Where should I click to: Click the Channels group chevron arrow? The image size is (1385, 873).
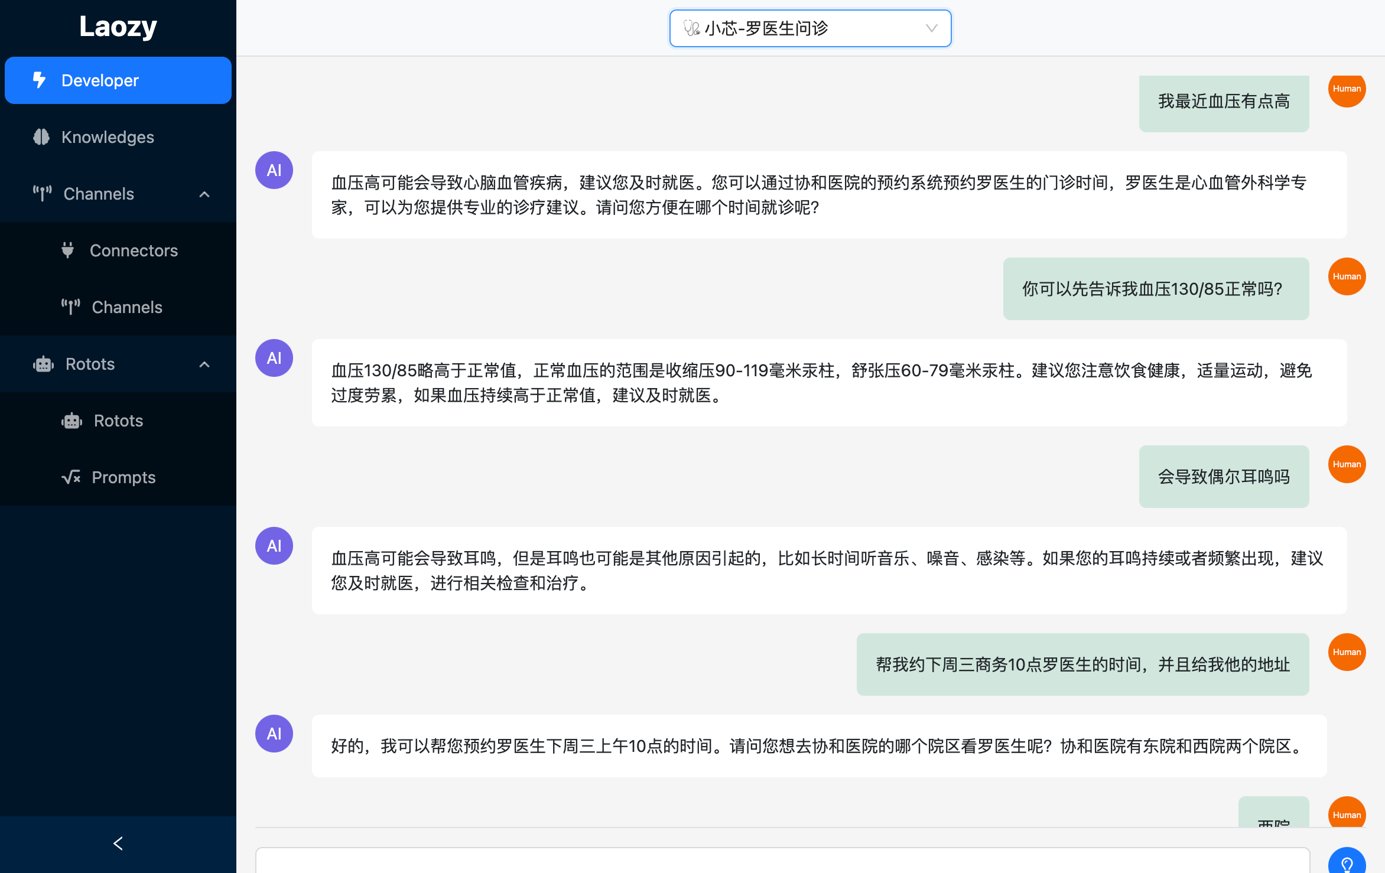204,194
